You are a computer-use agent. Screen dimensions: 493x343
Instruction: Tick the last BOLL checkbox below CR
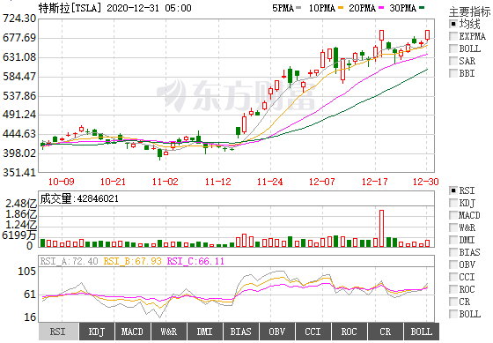(453, 314)
